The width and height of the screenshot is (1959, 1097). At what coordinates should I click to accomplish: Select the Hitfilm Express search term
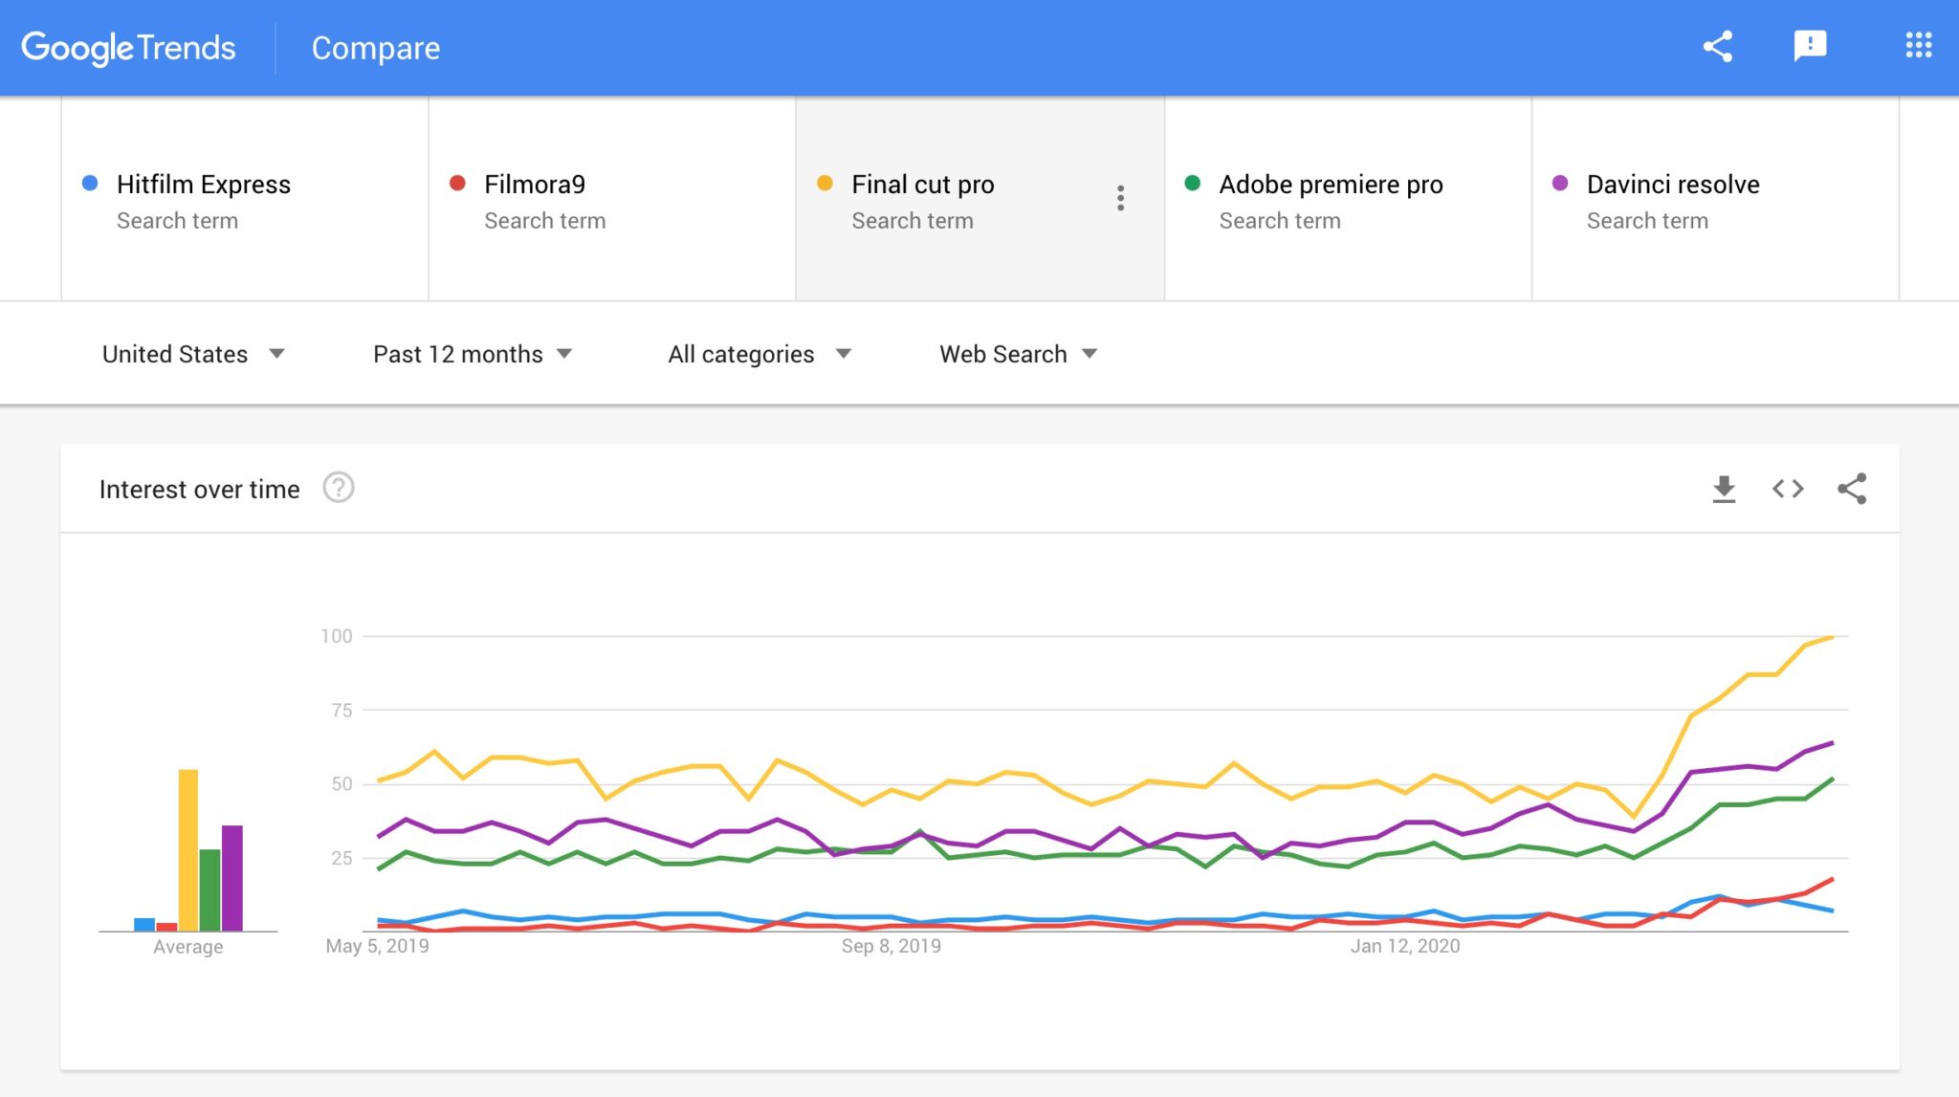(x=203, y=185)
